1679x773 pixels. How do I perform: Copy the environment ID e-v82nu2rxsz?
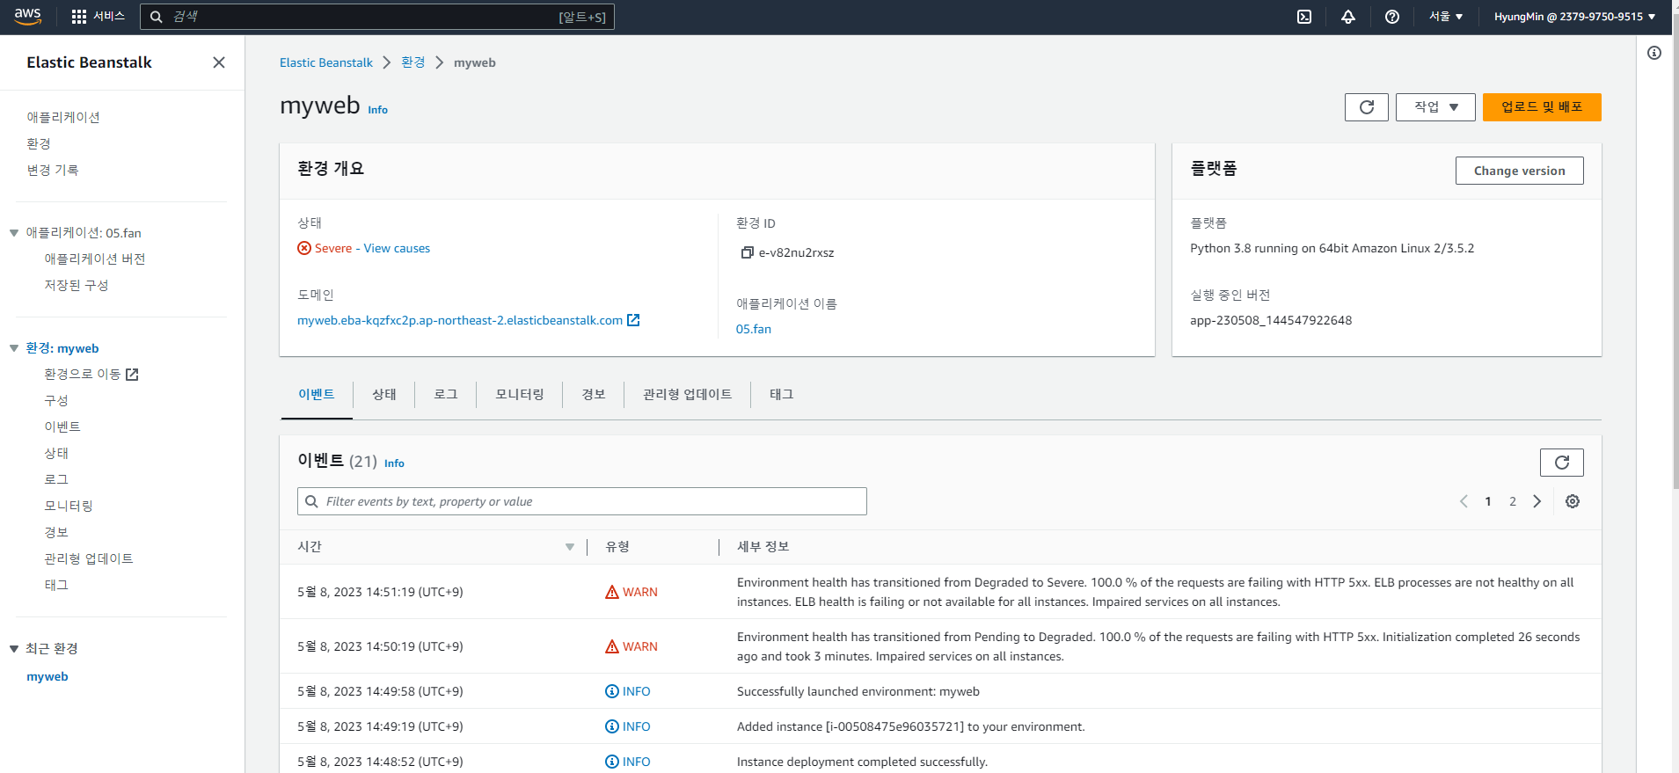coord(747,252)
